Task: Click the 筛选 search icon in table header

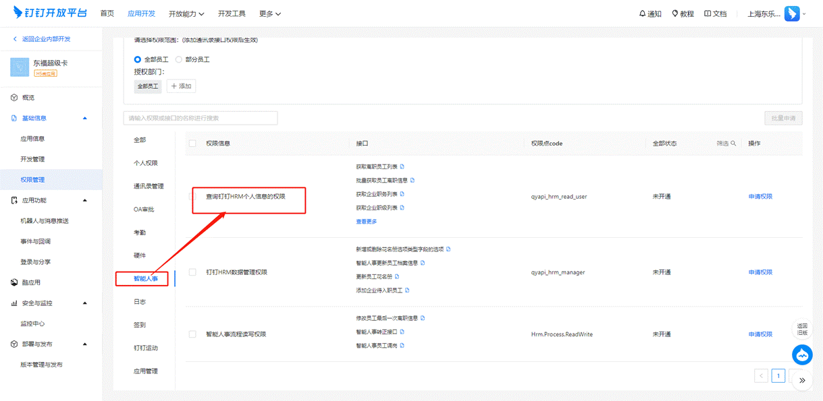Action: point(733,144)
